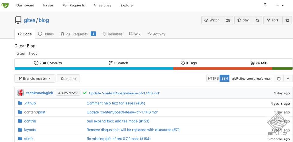Click the Compare button
Image resolution: width=293 pixels, height=142 pixels.
(x=68, y=78)
